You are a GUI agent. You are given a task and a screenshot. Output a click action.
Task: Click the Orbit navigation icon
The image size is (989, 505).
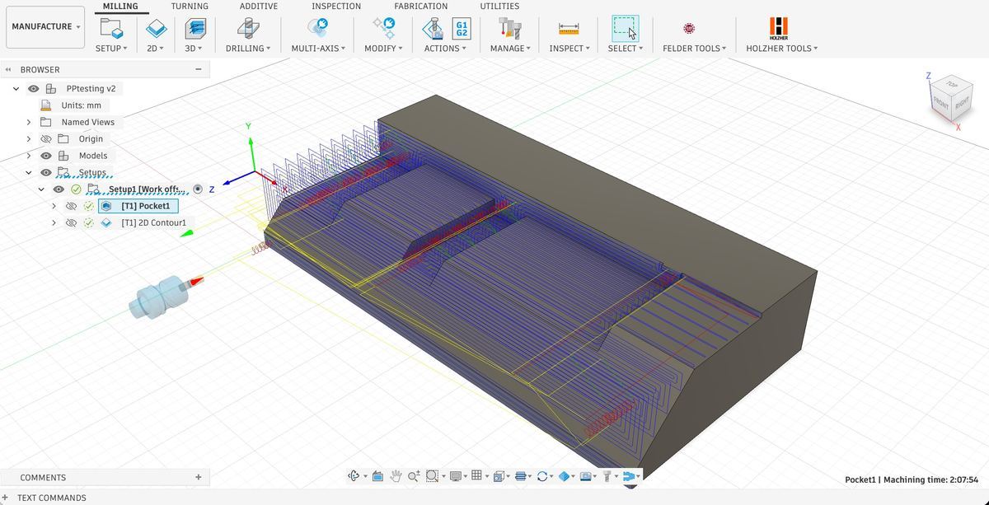353,475
